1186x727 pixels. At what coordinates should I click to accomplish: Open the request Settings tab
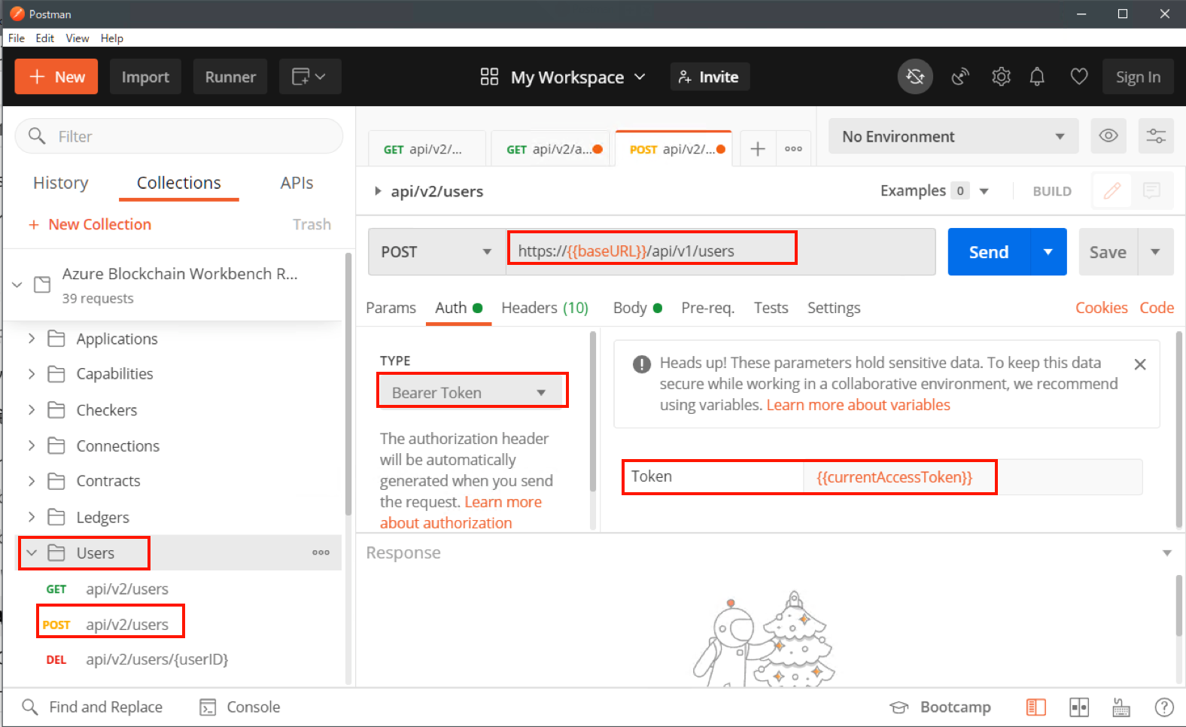[x=834, y=308]
